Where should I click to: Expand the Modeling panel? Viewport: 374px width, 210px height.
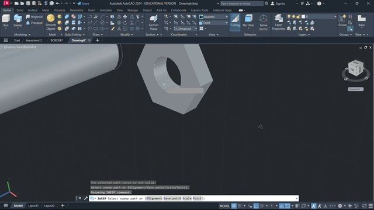pos(22,35)
